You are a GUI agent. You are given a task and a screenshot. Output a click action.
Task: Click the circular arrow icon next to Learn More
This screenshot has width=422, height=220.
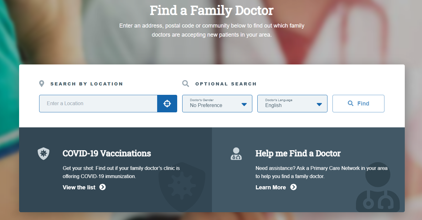[x=293, y=187]
